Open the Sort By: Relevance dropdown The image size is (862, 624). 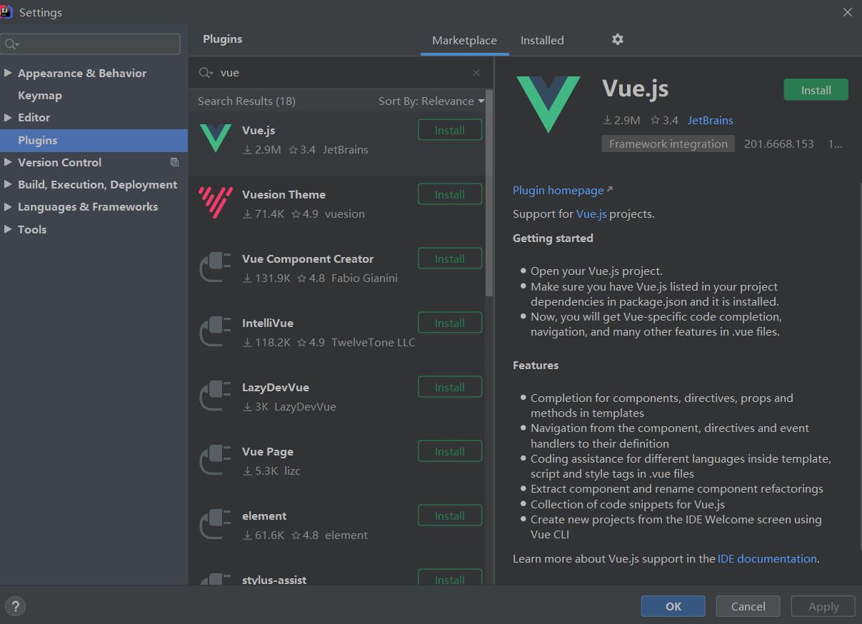pyautogui.click(x=431, y=101)
